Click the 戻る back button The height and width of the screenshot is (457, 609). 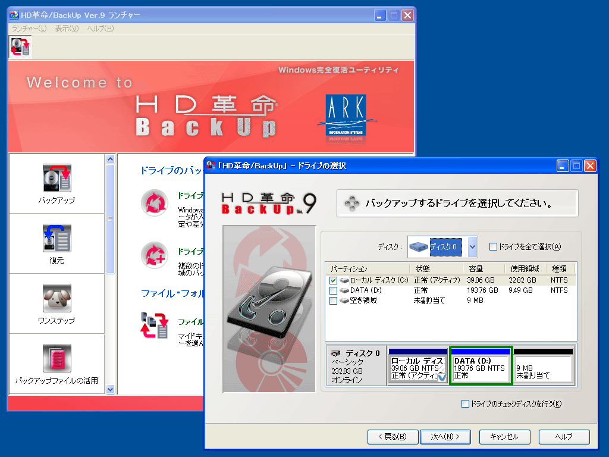tap(393, 437)
